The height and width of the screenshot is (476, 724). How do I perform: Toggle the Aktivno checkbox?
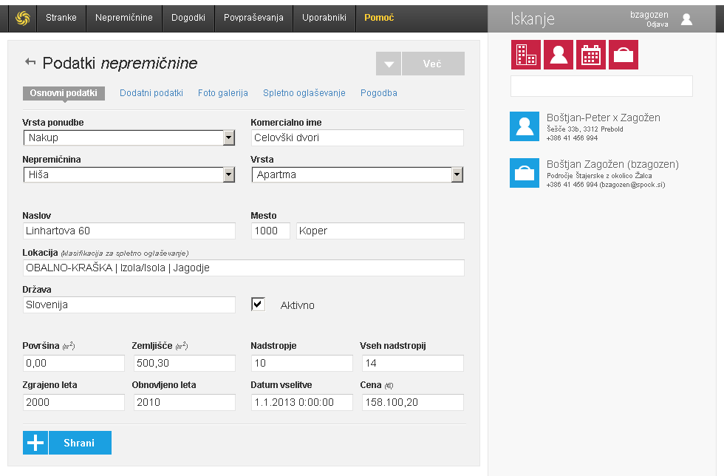[x=258, y=305]
